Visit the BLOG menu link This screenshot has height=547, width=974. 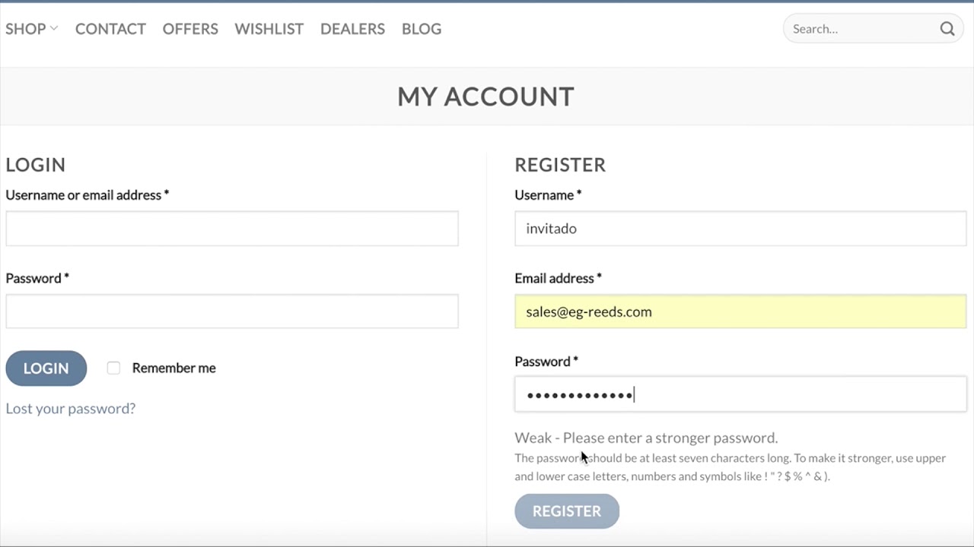(422, 29)
